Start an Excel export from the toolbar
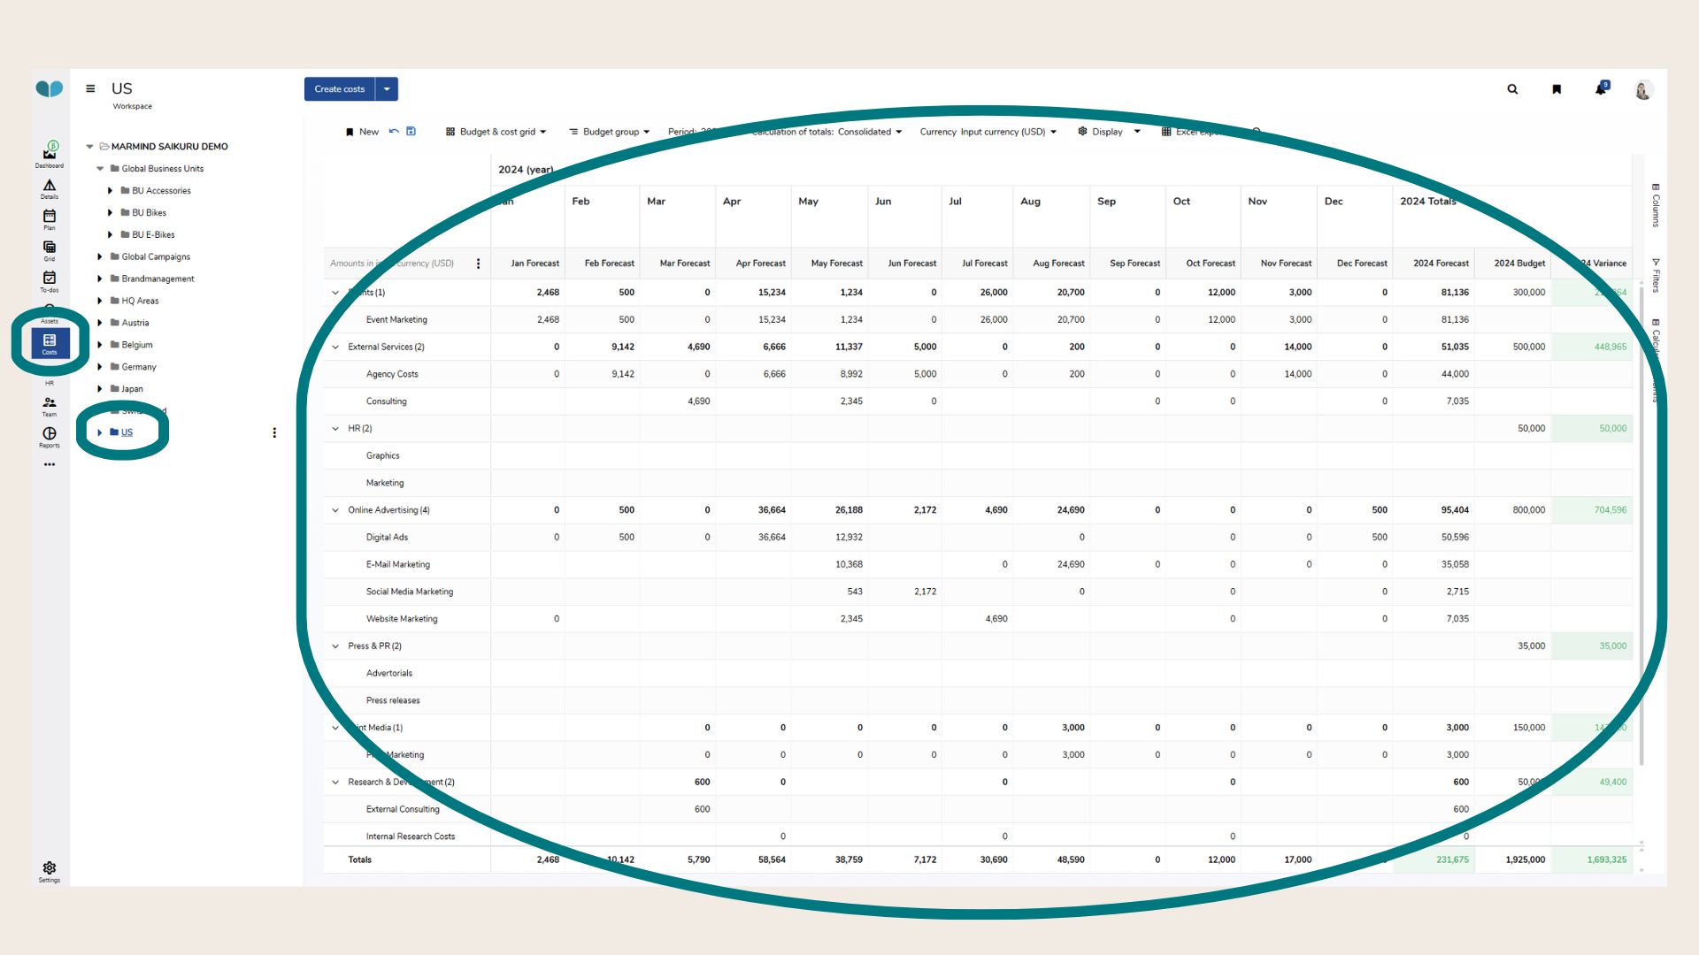 pyautogui.click(x=1194, y=131)
